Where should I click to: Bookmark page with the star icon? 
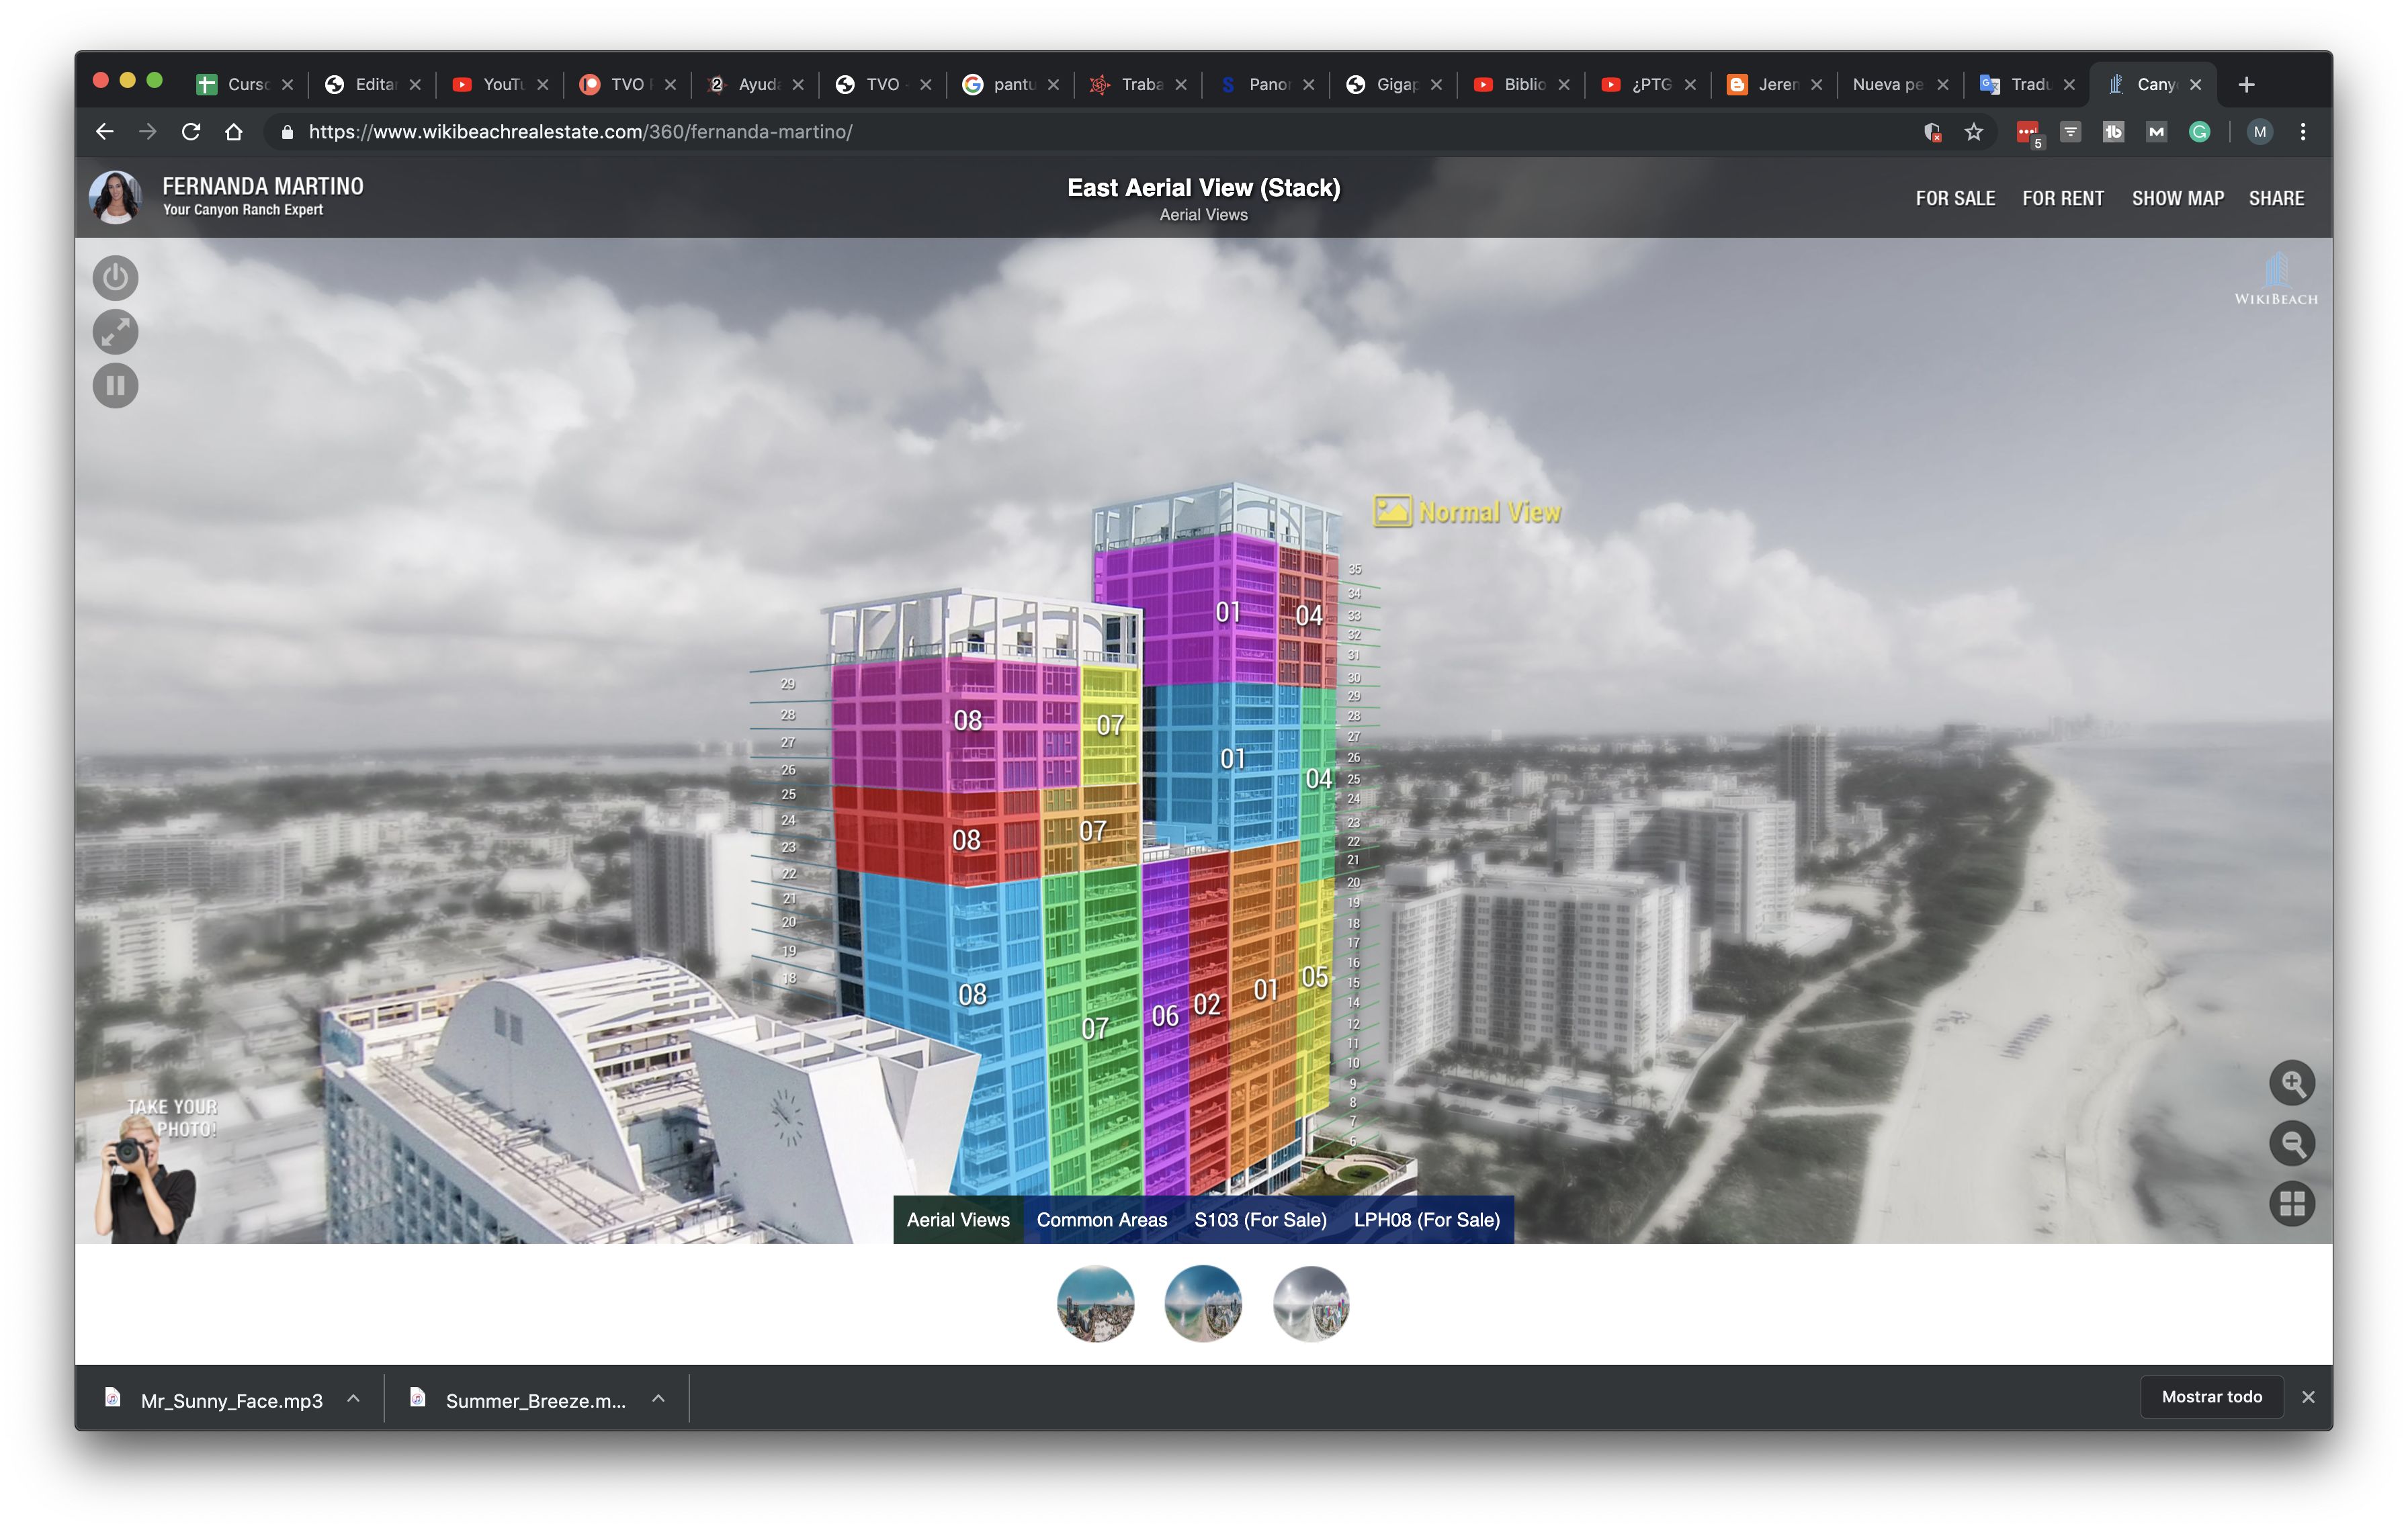click(x=1973, y=132)
